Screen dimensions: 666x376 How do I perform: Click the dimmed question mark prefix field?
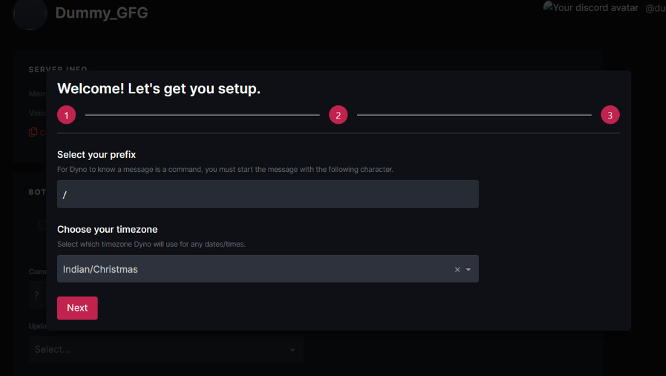click(37, 295)
